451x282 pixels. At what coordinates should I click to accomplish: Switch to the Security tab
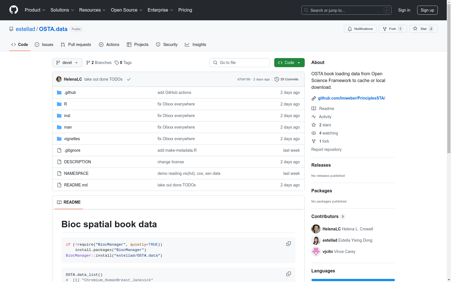tap(167, 45)
